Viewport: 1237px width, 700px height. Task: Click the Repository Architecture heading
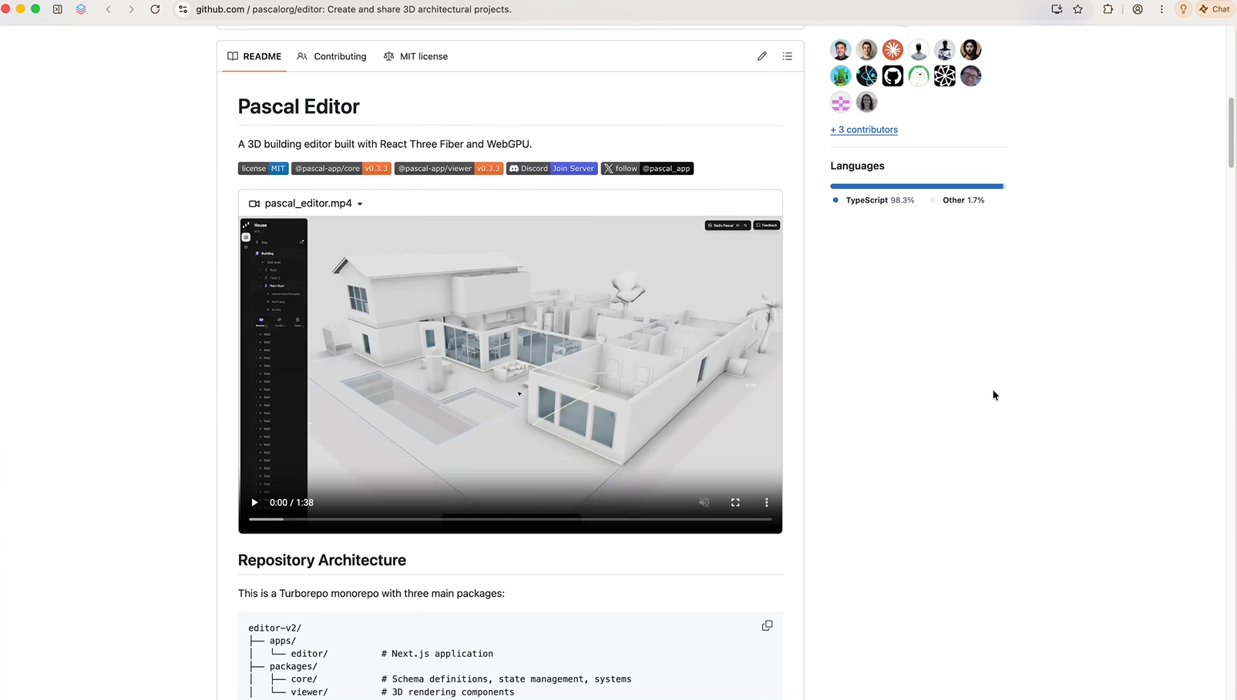point(321,560)
